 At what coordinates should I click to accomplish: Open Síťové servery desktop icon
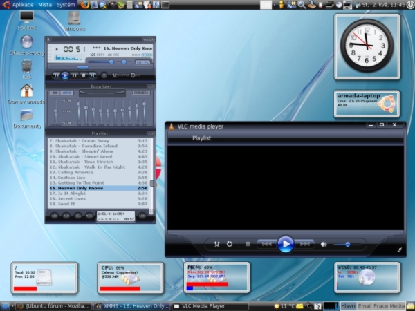[27, 46]
